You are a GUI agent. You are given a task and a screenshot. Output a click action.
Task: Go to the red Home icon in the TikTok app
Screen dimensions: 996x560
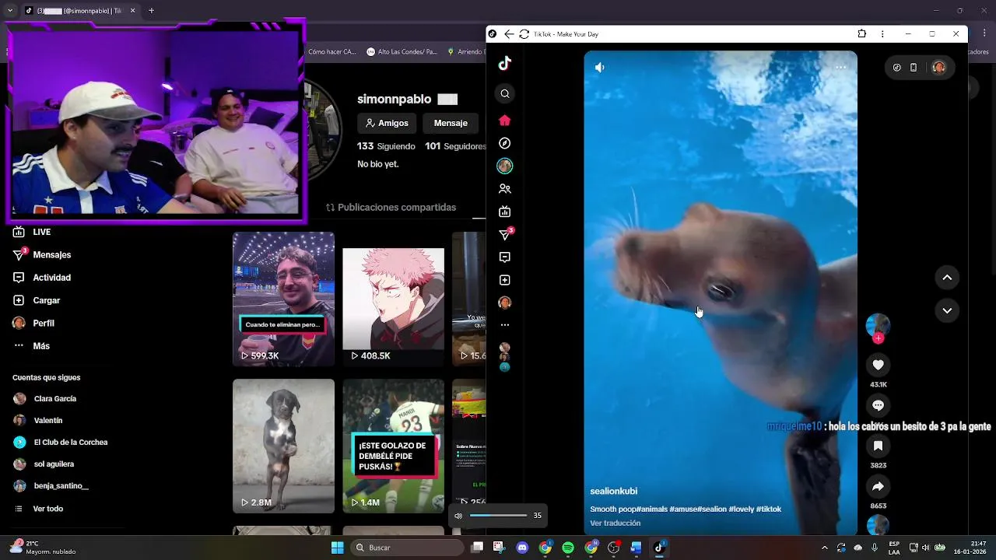click(x=505, y=121)
